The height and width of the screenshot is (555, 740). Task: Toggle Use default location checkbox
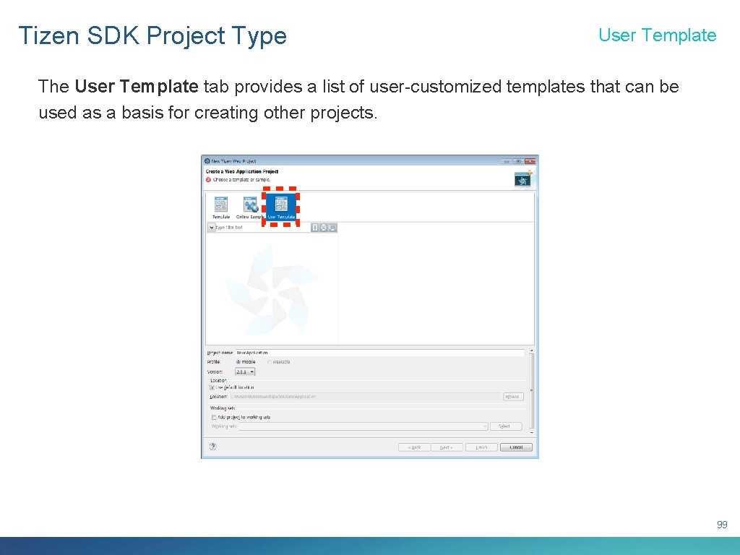pos(212,387)
